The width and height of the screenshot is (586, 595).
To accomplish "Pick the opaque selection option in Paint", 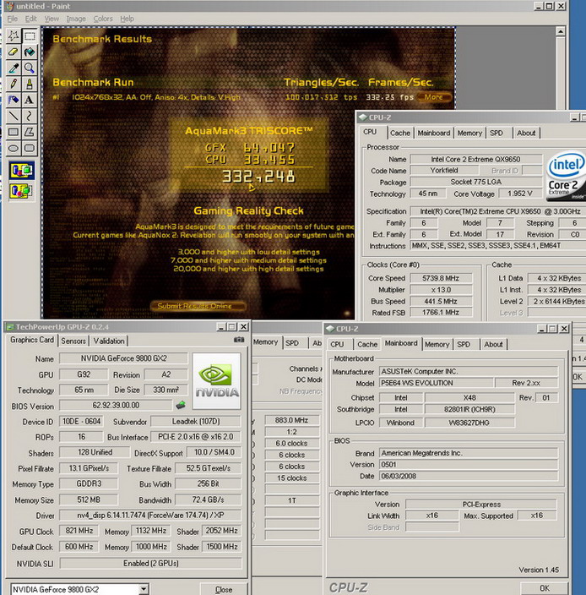I will [22, 171].
